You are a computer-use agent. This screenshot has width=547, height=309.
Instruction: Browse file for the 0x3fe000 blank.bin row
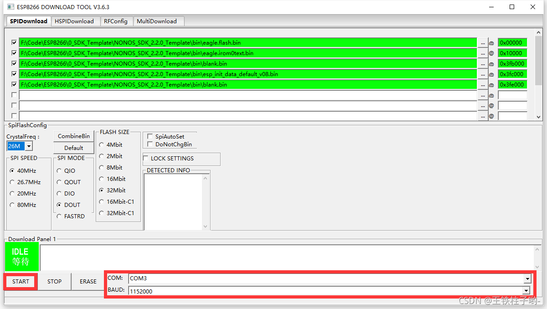point(483,84)
